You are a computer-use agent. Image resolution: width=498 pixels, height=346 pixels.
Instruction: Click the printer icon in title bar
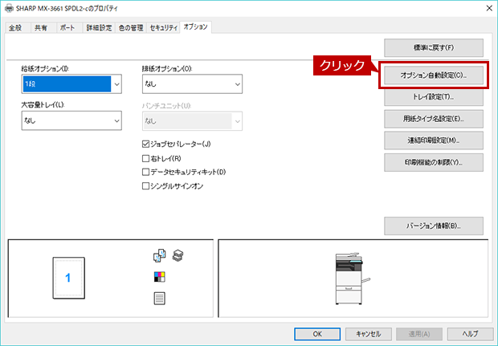tap(9, 8)
